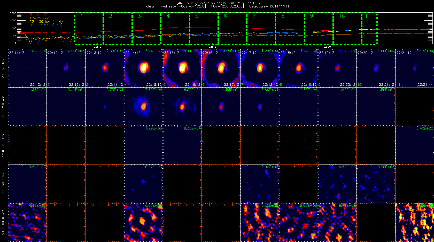Open the 50.0-100.0 keV image with peak 8.57E+03
This screenshot has width=434, height=242.
tap(298, 222)
